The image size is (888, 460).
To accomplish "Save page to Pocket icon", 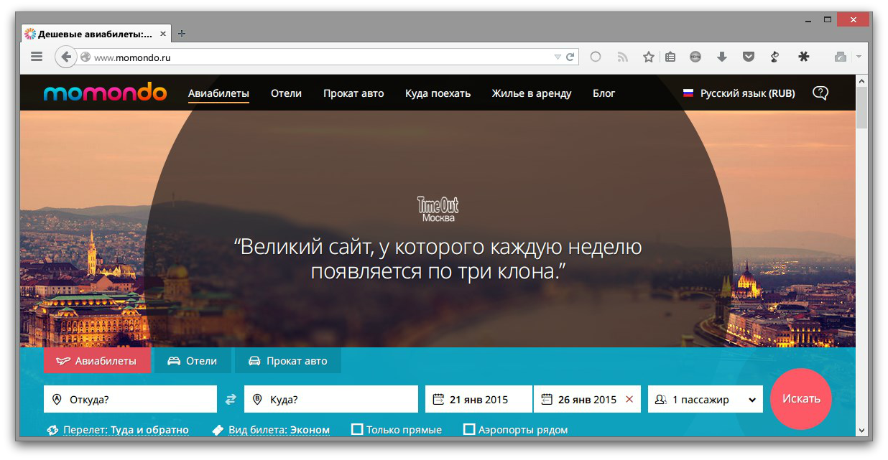I will [x=749, y=57].
